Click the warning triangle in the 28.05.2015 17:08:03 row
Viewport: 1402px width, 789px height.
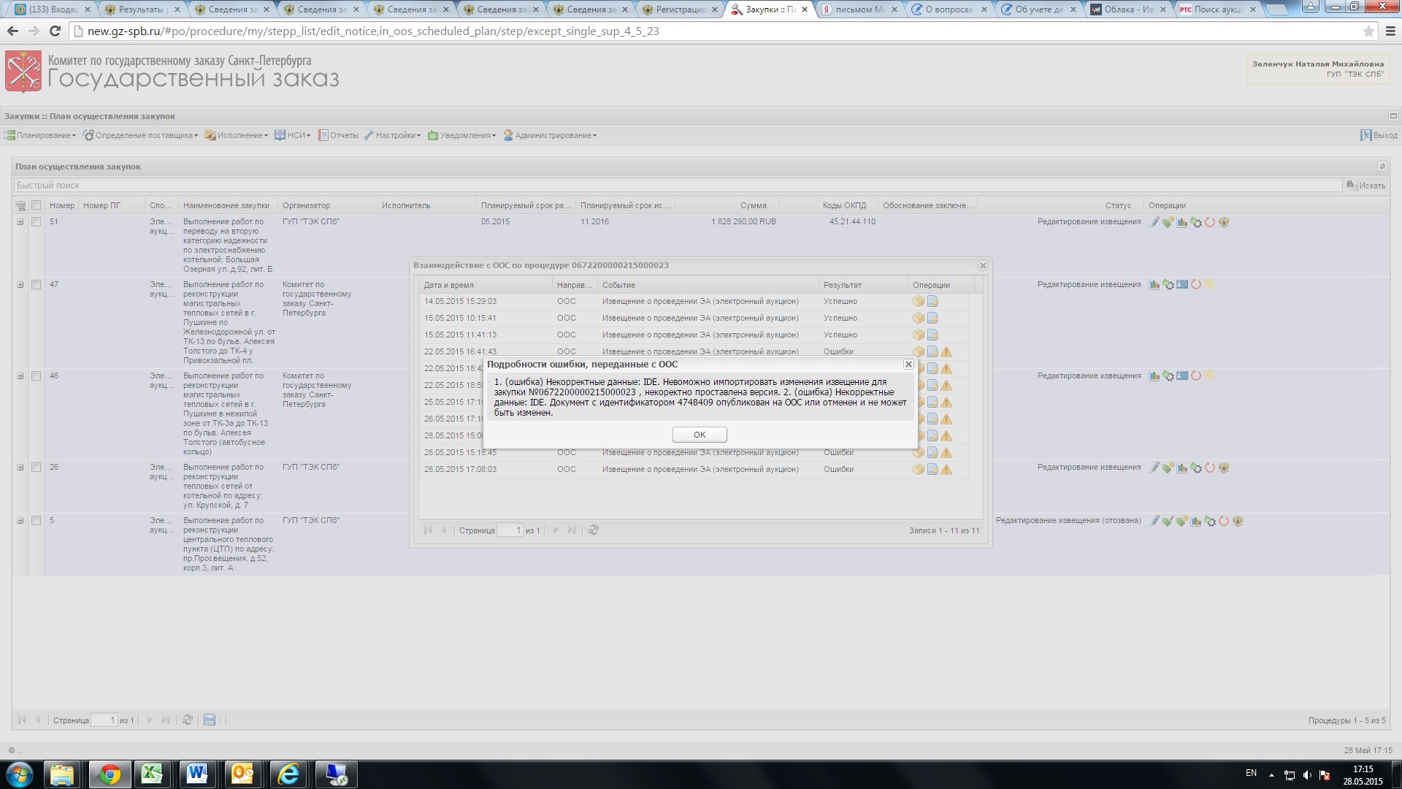(946, 470)
